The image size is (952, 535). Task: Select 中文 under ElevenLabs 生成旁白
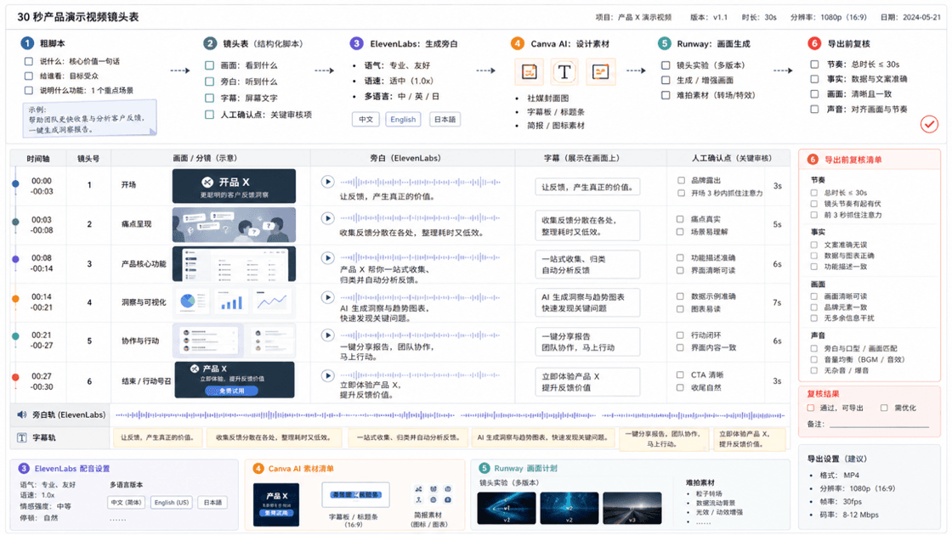coord(365,120)
